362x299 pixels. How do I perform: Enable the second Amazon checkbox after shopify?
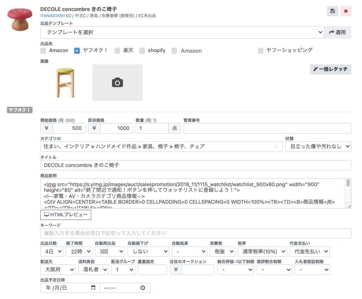click(174, 51)
